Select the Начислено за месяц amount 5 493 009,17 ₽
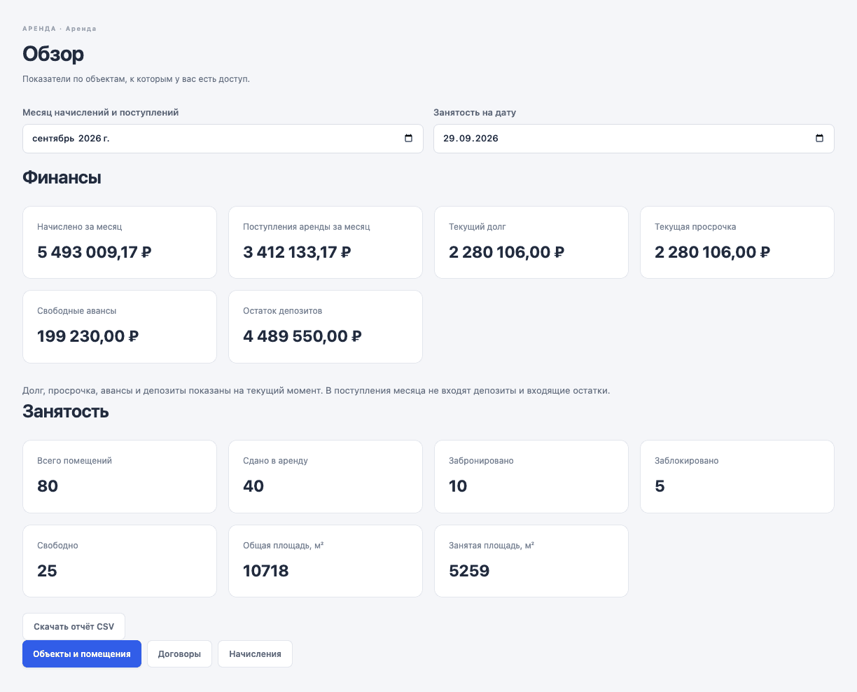The width and height of the screenshot is (857, 692). (x=95, y=252)
